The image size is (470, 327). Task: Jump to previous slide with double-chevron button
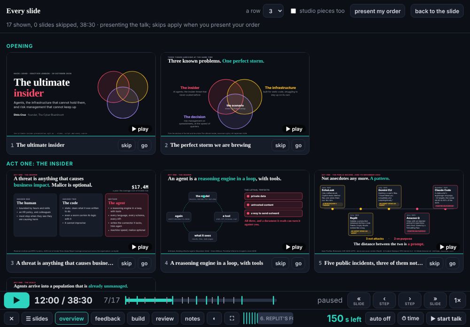359,300
